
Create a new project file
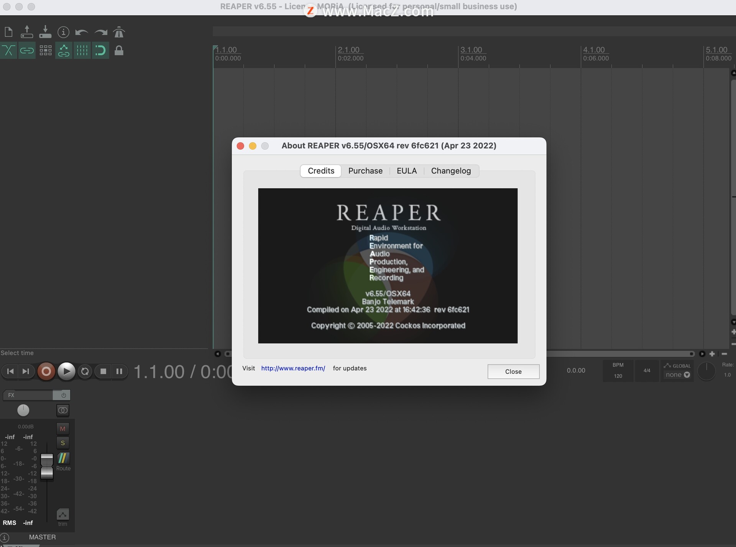coord(8,32)
